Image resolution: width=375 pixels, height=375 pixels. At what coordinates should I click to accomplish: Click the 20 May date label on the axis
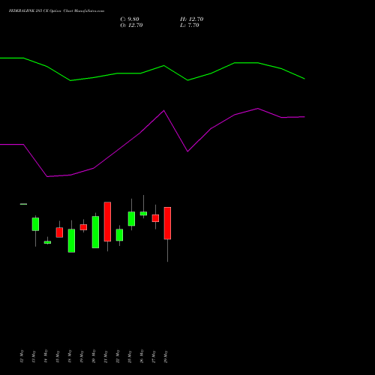[94, 356]
